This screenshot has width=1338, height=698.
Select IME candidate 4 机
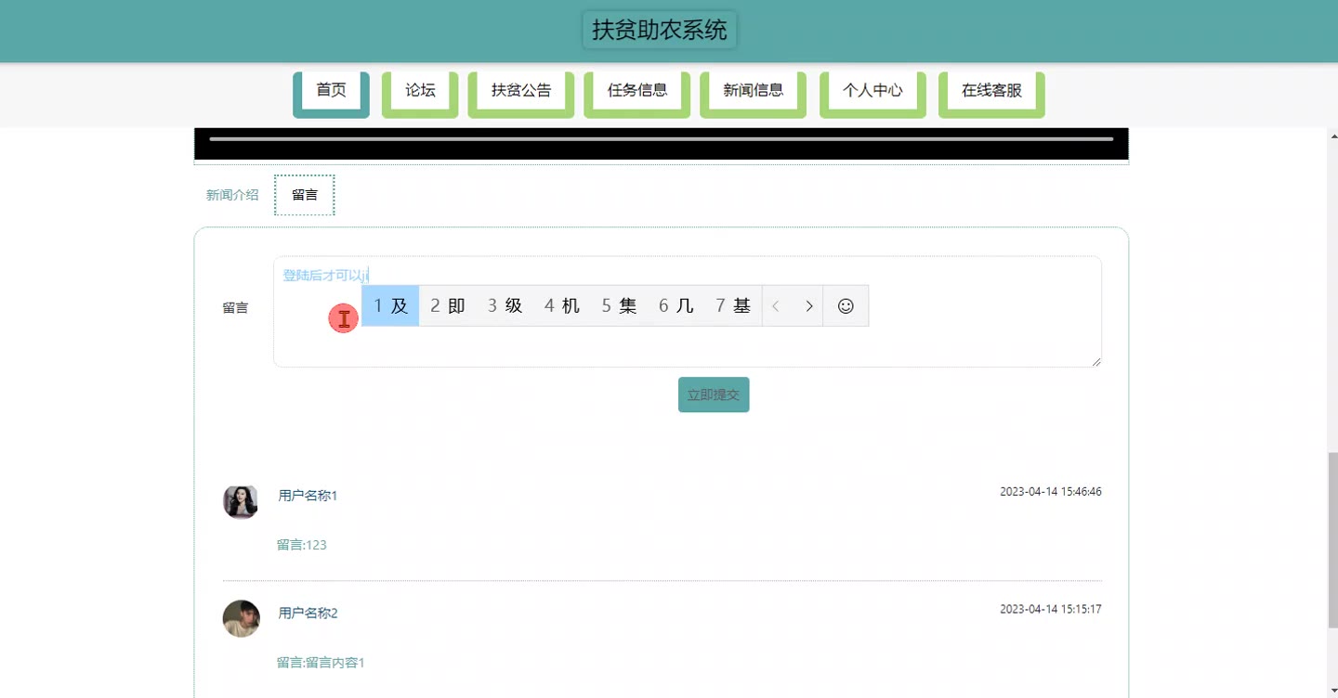click(562, 306)
